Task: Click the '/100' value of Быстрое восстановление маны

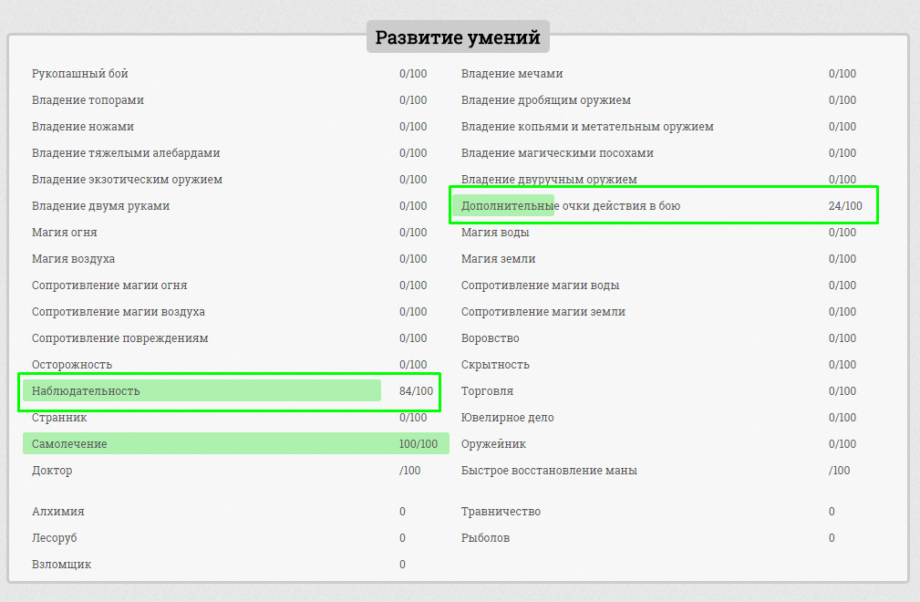Action: click(x=839, y=470)
